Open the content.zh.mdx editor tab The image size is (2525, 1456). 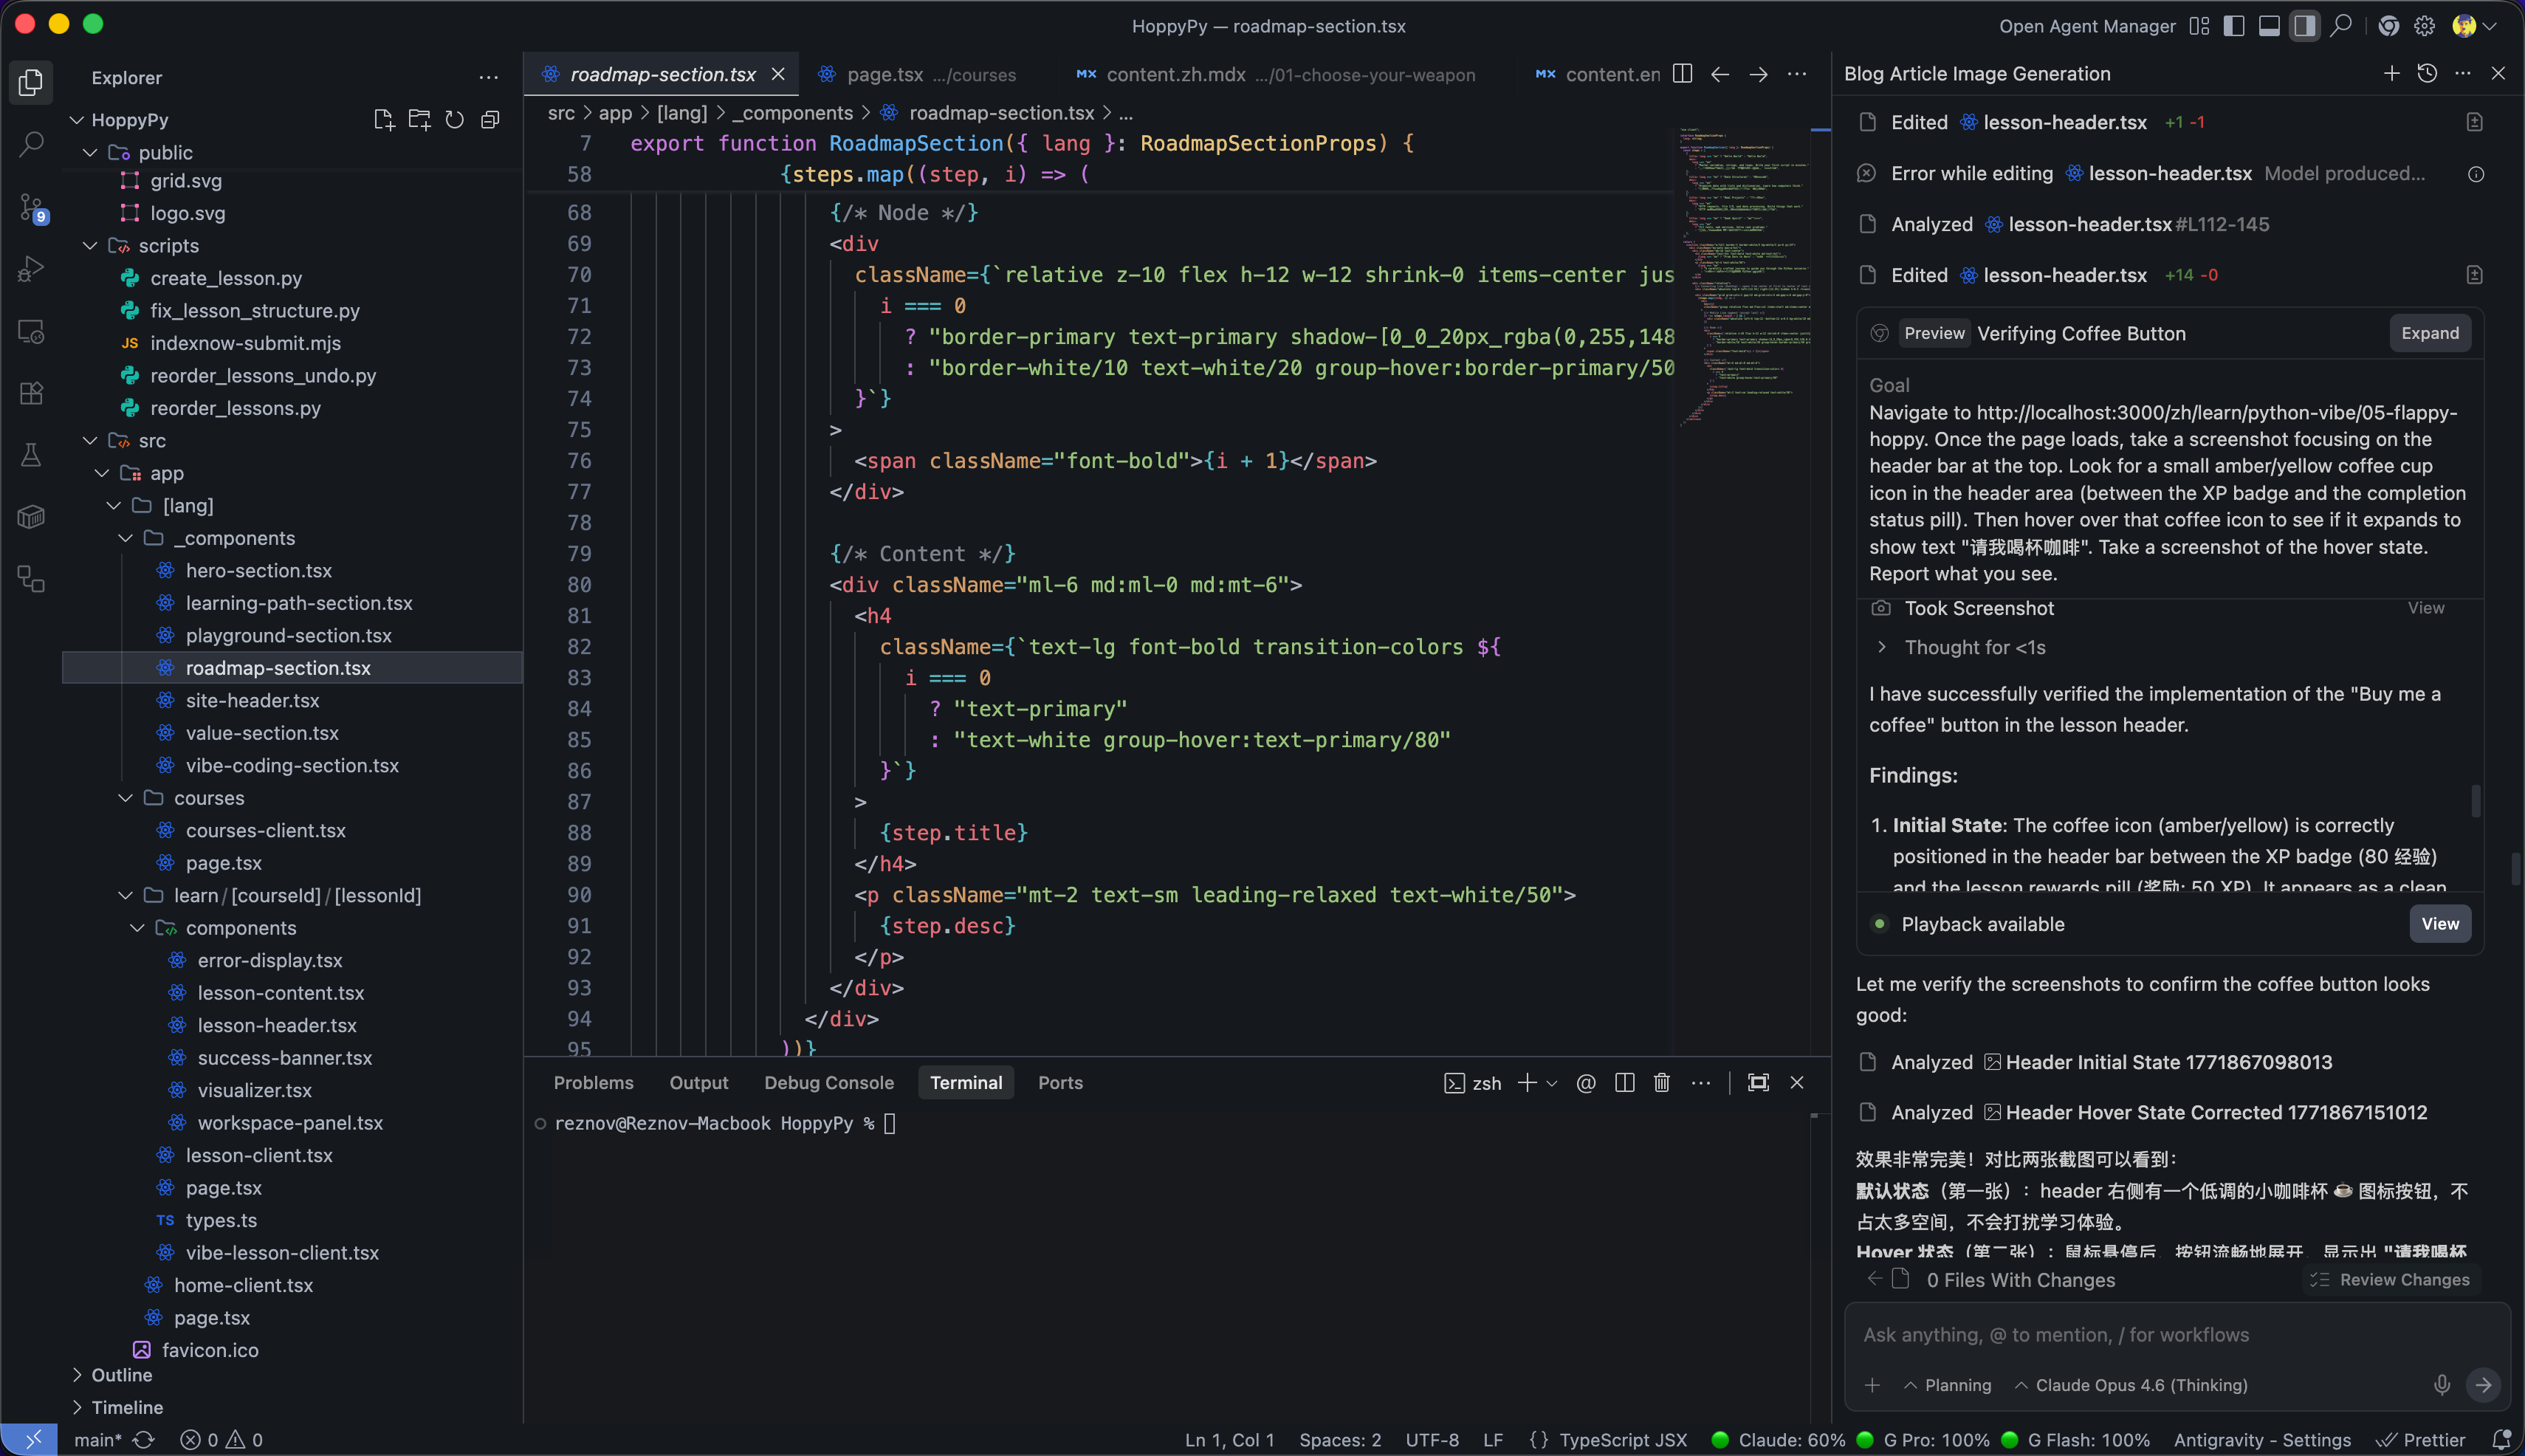point(1175,75)
